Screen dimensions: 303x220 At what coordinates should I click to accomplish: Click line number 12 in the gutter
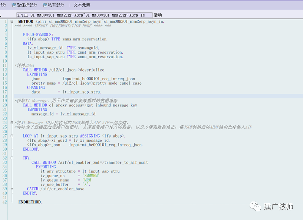coord(5,70)
